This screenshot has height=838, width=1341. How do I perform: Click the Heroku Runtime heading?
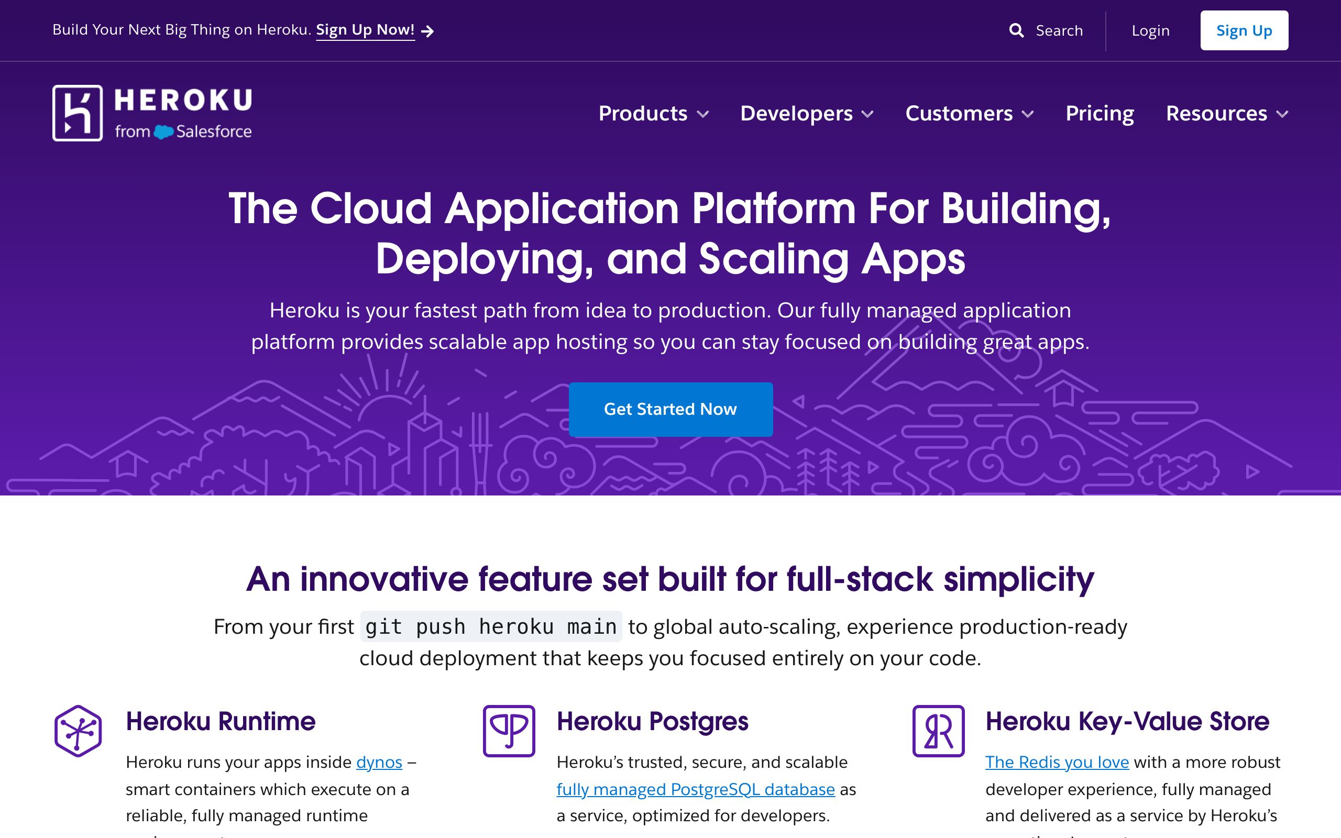pos(221,721)
